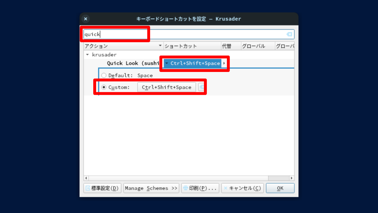Viewport: 378px width, 213px height.
Task: Click the clear custom shortcut icon
Action: pyautogui.click(x=202, y=87)
